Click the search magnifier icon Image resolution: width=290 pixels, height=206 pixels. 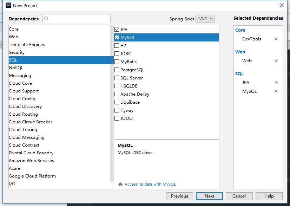tap(46, 19)
